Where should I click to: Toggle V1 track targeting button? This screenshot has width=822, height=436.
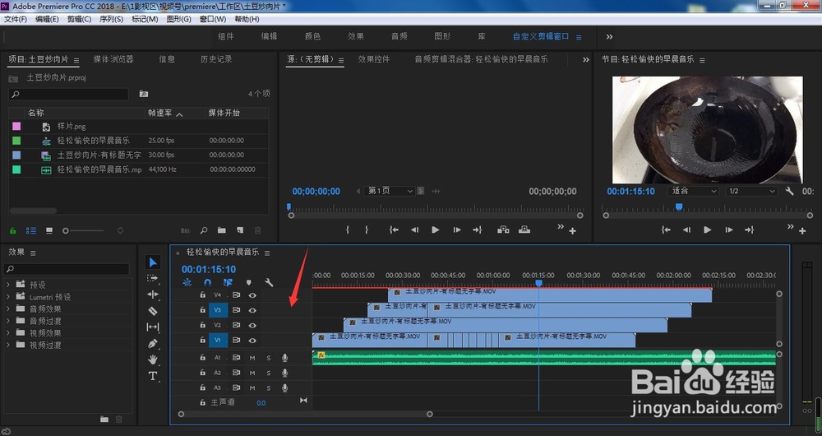[x=218, y=341]
